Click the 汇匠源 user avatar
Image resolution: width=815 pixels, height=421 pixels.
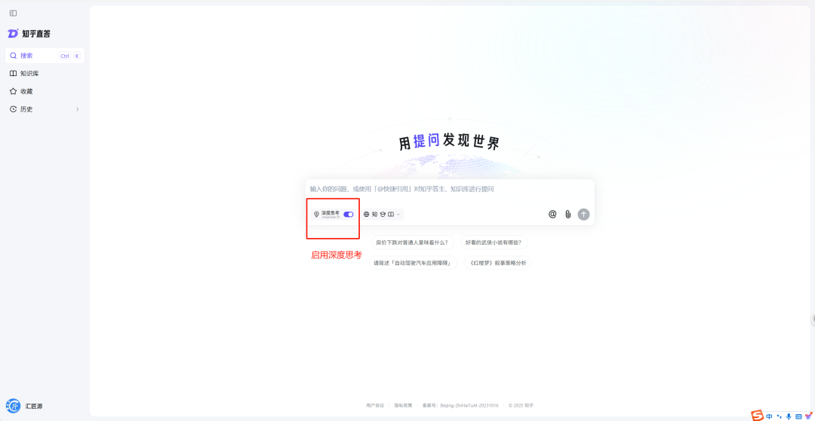point(13,406)
